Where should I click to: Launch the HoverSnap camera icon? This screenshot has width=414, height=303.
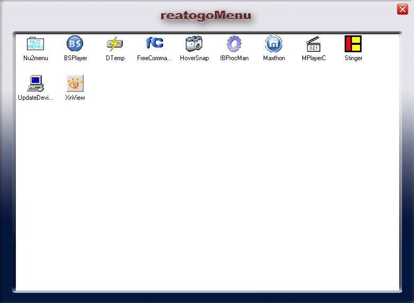pos(194,44)
